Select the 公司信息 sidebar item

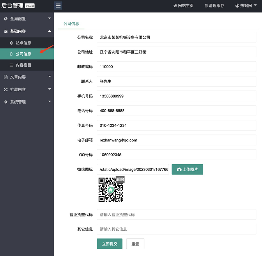(x=27, y=54)
